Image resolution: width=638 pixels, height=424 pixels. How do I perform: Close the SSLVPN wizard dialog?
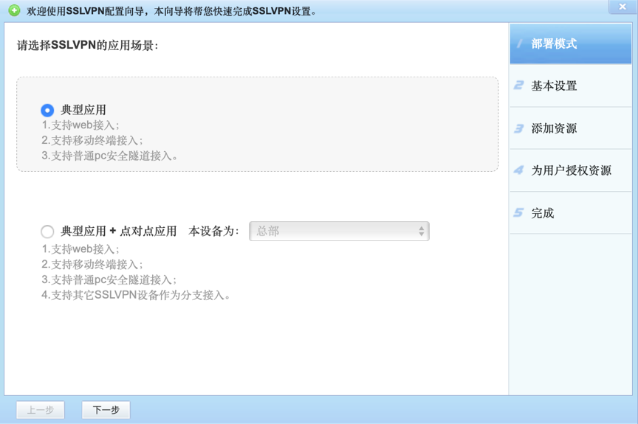(x=622, y=7)
